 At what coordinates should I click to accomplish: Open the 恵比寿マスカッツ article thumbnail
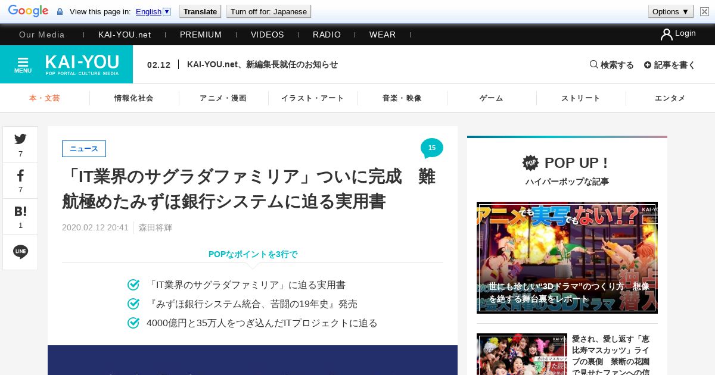pos(522,354)
